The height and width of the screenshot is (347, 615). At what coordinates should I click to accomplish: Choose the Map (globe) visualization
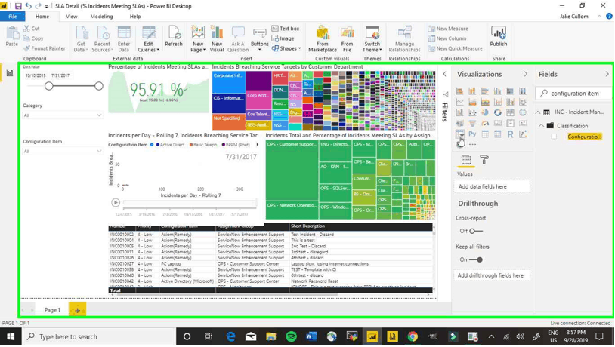522,112
